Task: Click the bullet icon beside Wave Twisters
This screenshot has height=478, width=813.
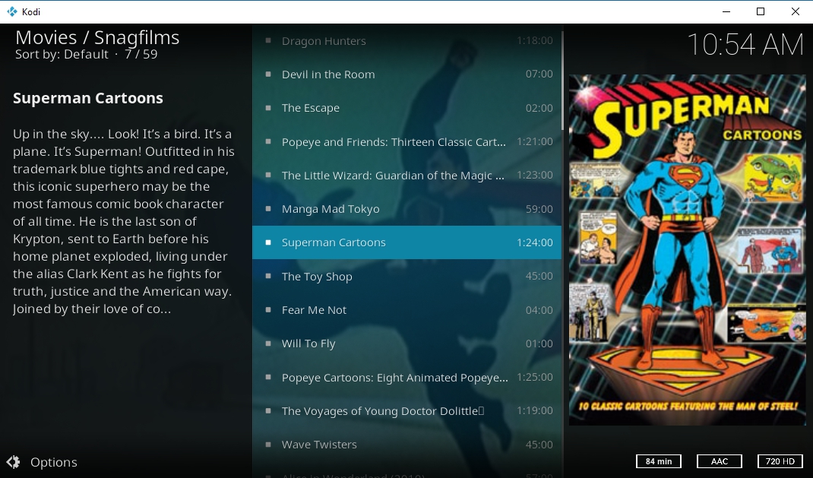Action: pyautogui.click(x=268, y=445)
